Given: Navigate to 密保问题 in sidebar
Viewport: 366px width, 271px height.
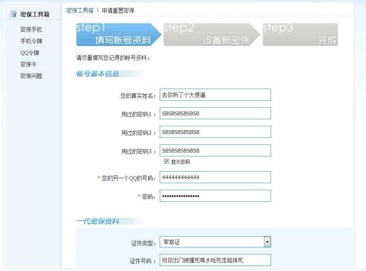Looking at the screenshot, I should (31, 76).
